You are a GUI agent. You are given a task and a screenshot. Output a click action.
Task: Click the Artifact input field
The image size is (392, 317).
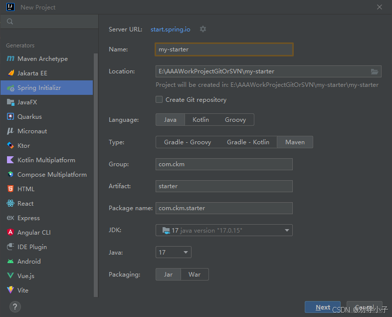click(224, 186)
